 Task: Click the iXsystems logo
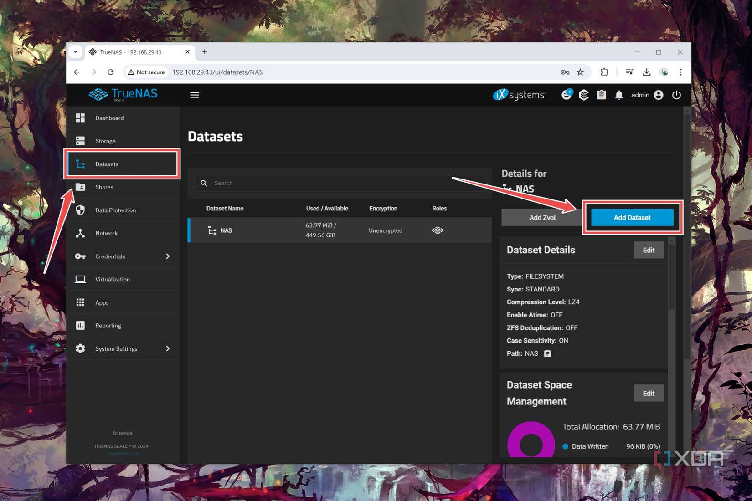519,95
